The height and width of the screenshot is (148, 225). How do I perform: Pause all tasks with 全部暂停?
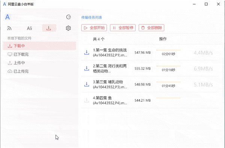(x=123, y=28)
